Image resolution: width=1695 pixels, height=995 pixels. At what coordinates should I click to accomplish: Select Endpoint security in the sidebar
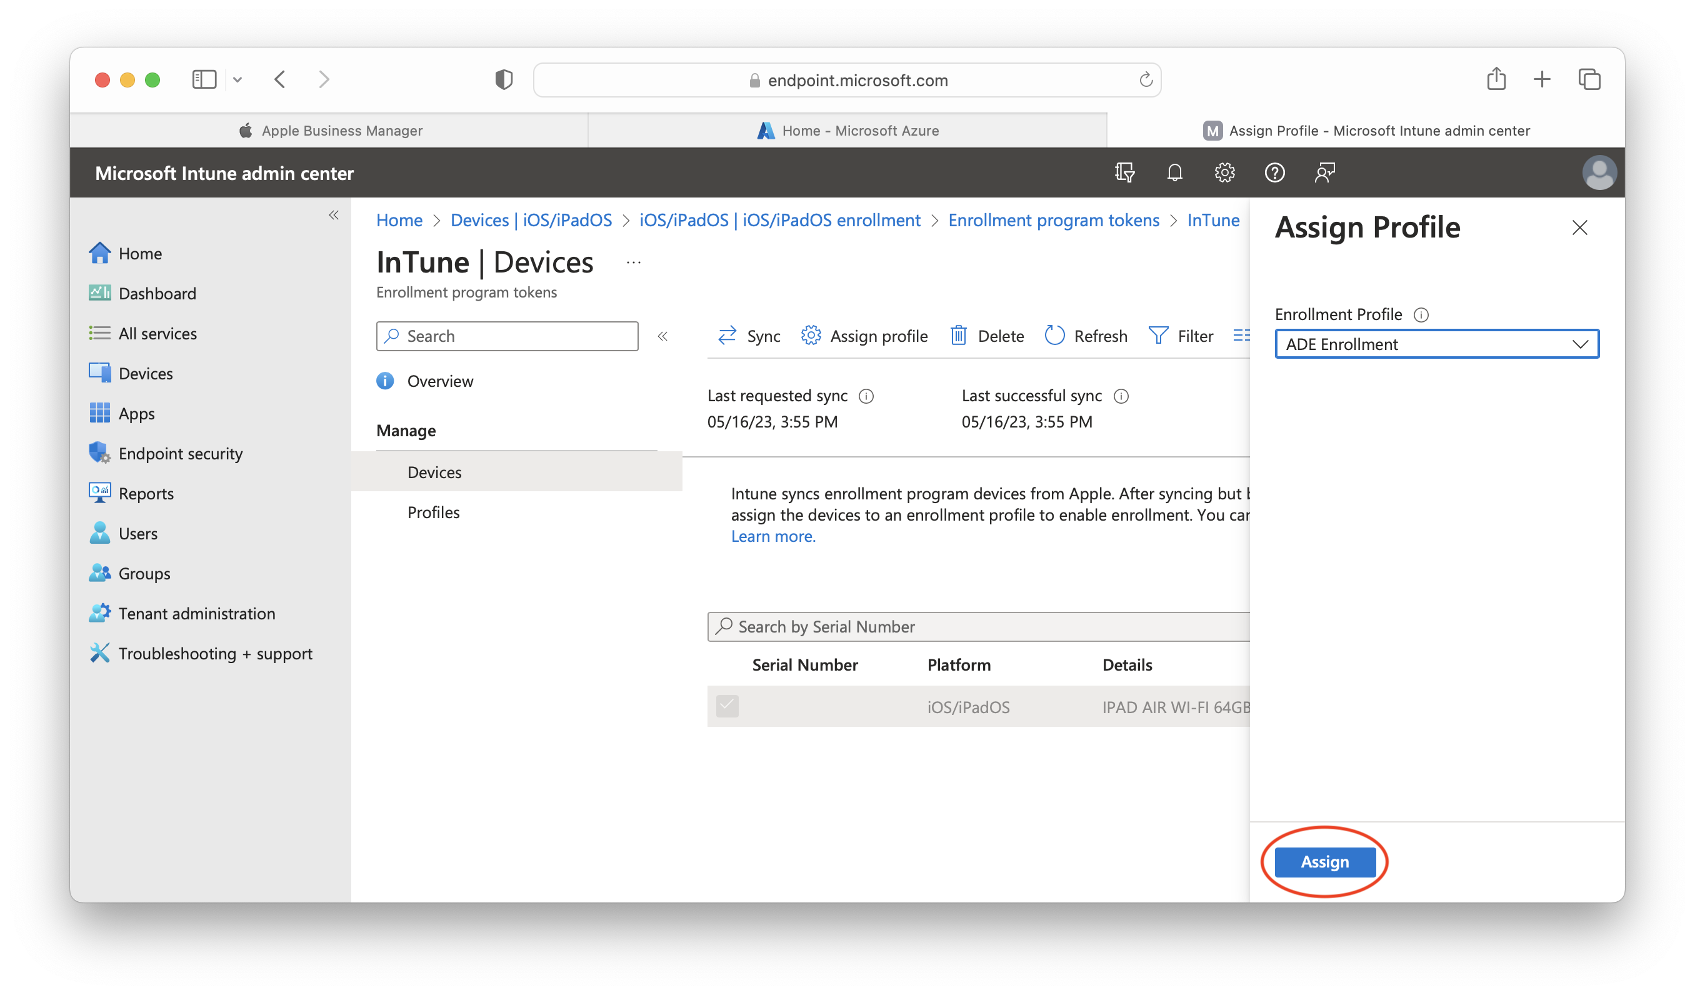pos(180,453)
